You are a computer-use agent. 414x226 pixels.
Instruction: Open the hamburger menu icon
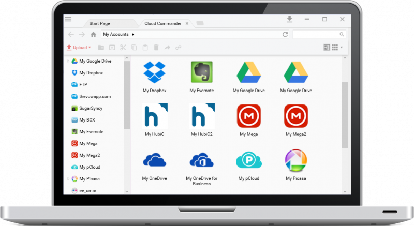pyautogui.click(x=68, y=19)
